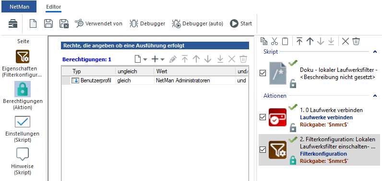Open Einstellungen (Skript) page
Screen dimensions: 382x181
tap(23, 129)
